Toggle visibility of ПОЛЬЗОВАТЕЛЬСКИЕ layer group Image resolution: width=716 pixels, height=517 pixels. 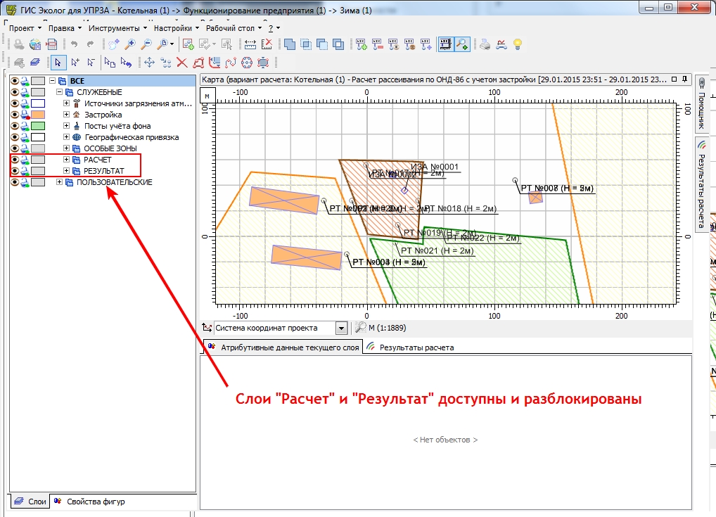coord(15,182)
